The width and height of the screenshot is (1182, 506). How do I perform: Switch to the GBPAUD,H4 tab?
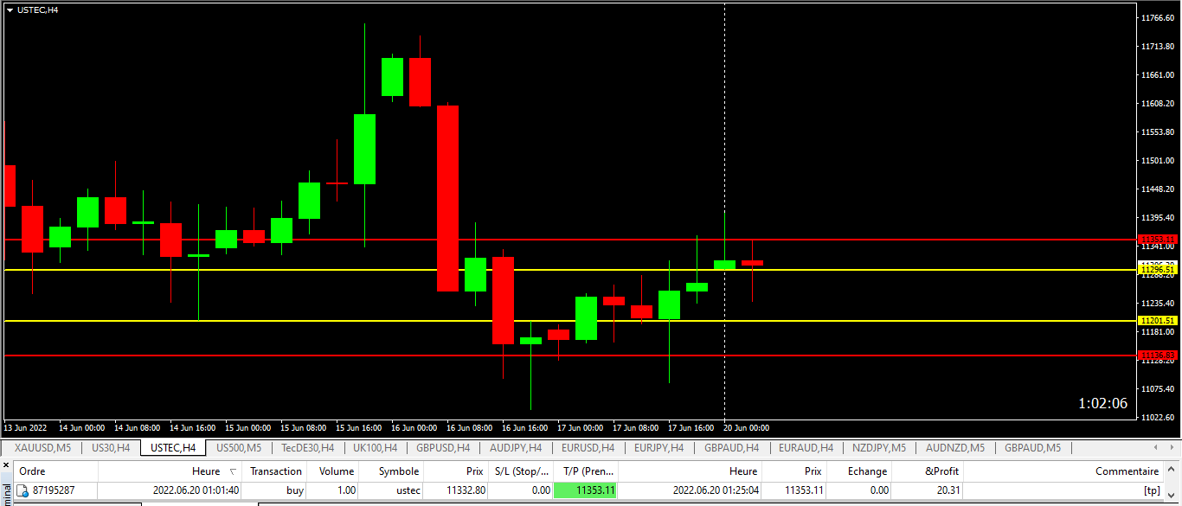[731, 448]
